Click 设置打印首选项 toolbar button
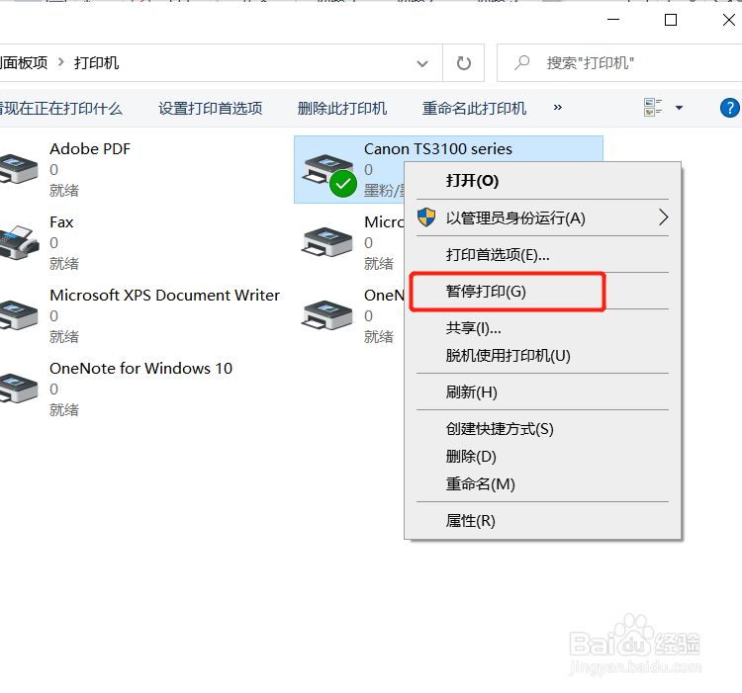Screen dimensions: 742x693 tap(210, 109)
